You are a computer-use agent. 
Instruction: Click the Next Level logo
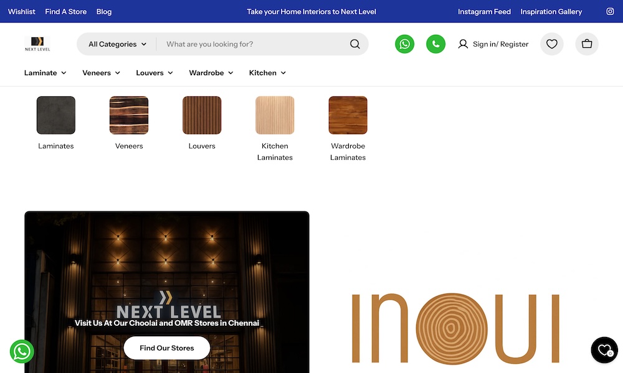click(x=37, y=44)
